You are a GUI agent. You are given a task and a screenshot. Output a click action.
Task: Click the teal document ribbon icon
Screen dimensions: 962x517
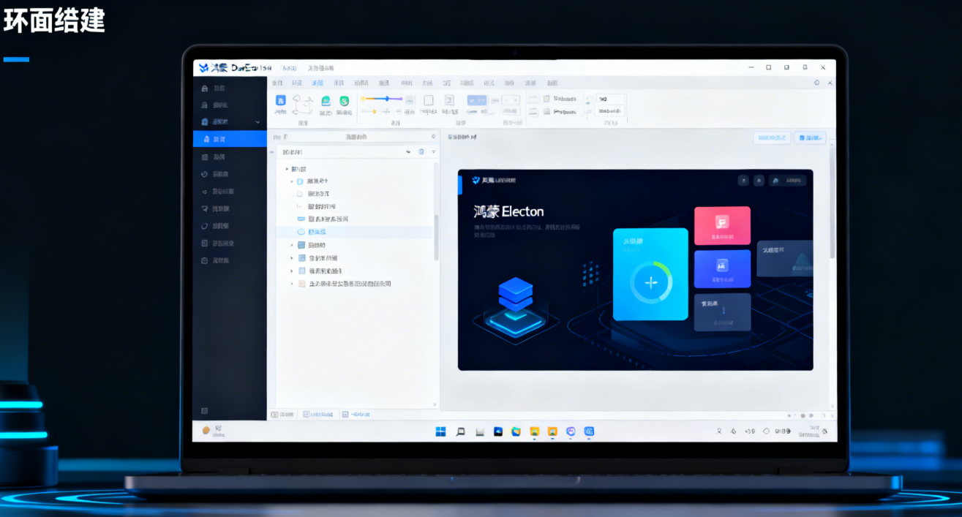[x=326, y=101]
